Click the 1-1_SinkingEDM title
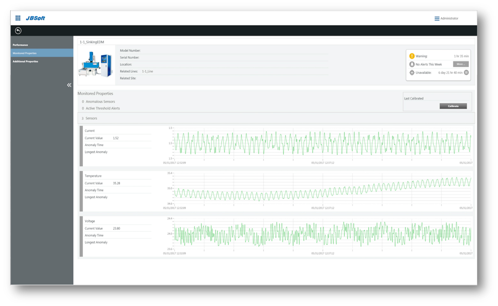Image resolution: width=498 pixels, height=306 pixels. tap(92, 42)
